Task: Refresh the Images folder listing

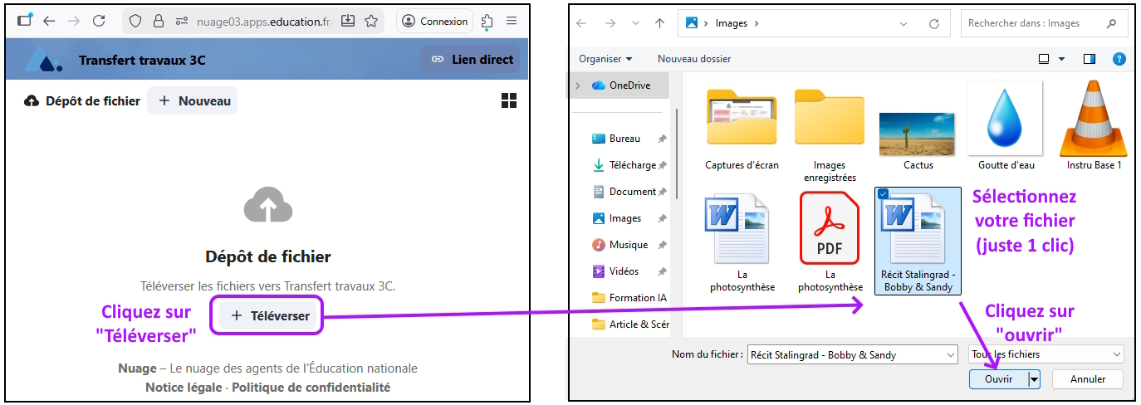Action: 934,24
